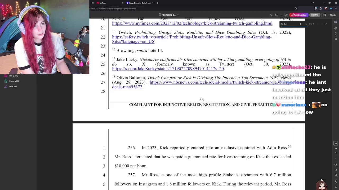This screenshot has width=339, height=190.
Task: Click Sign in
Action: tap(333, 15)
